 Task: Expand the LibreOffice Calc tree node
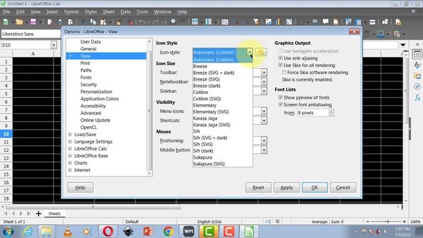[x=70, y=149]
